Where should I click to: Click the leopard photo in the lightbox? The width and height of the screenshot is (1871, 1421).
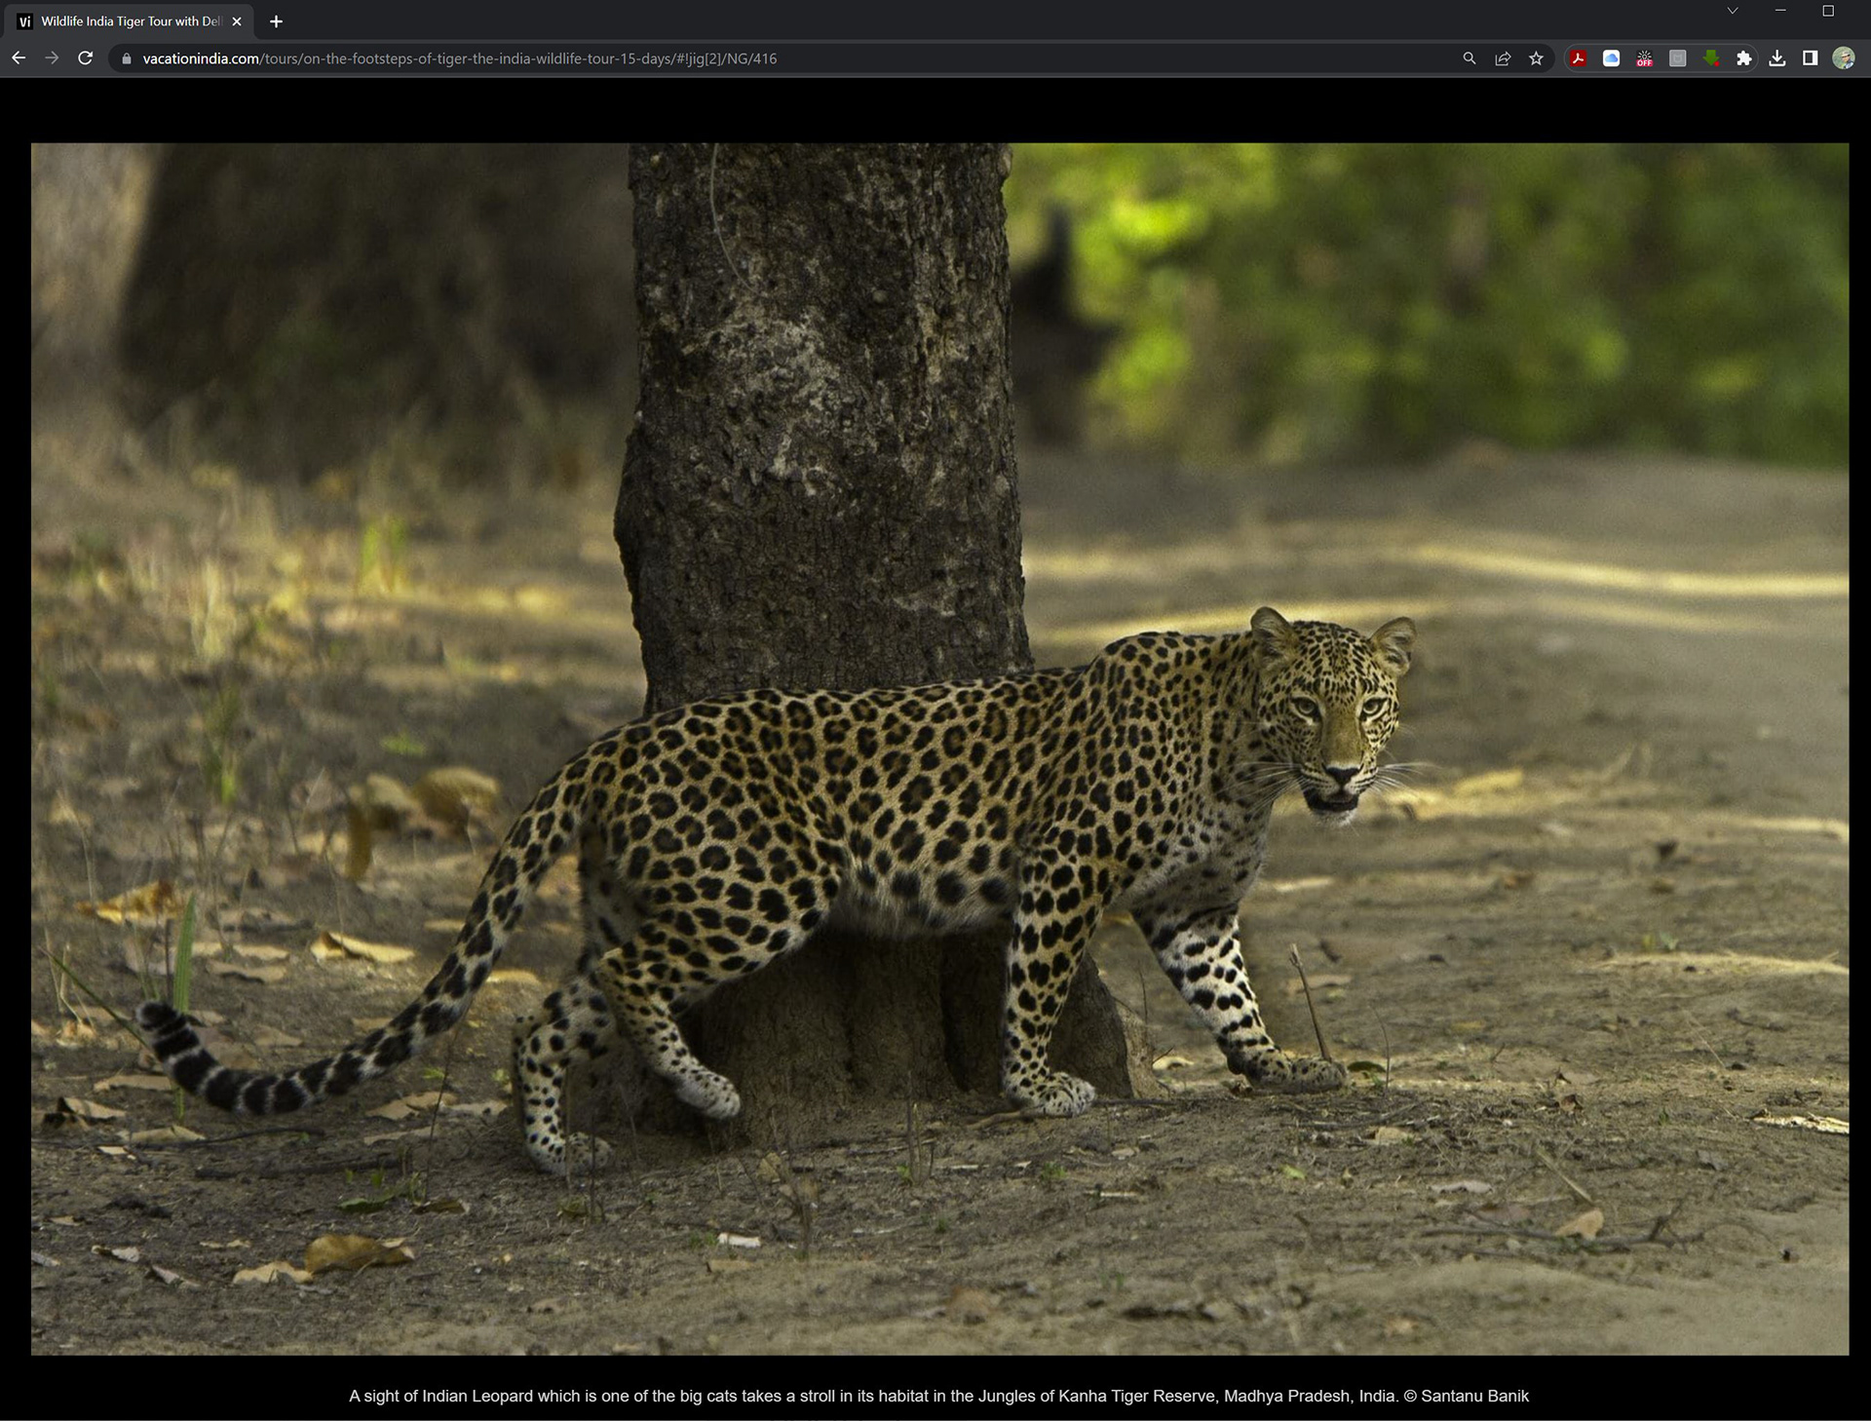point(939,749)
